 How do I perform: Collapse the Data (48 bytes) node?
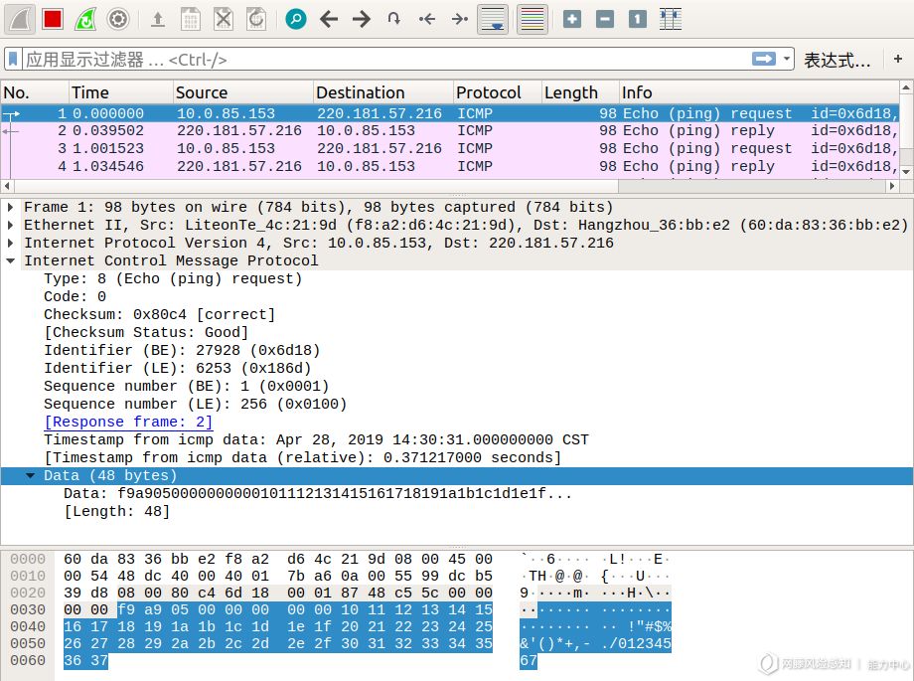pos(31,475)
